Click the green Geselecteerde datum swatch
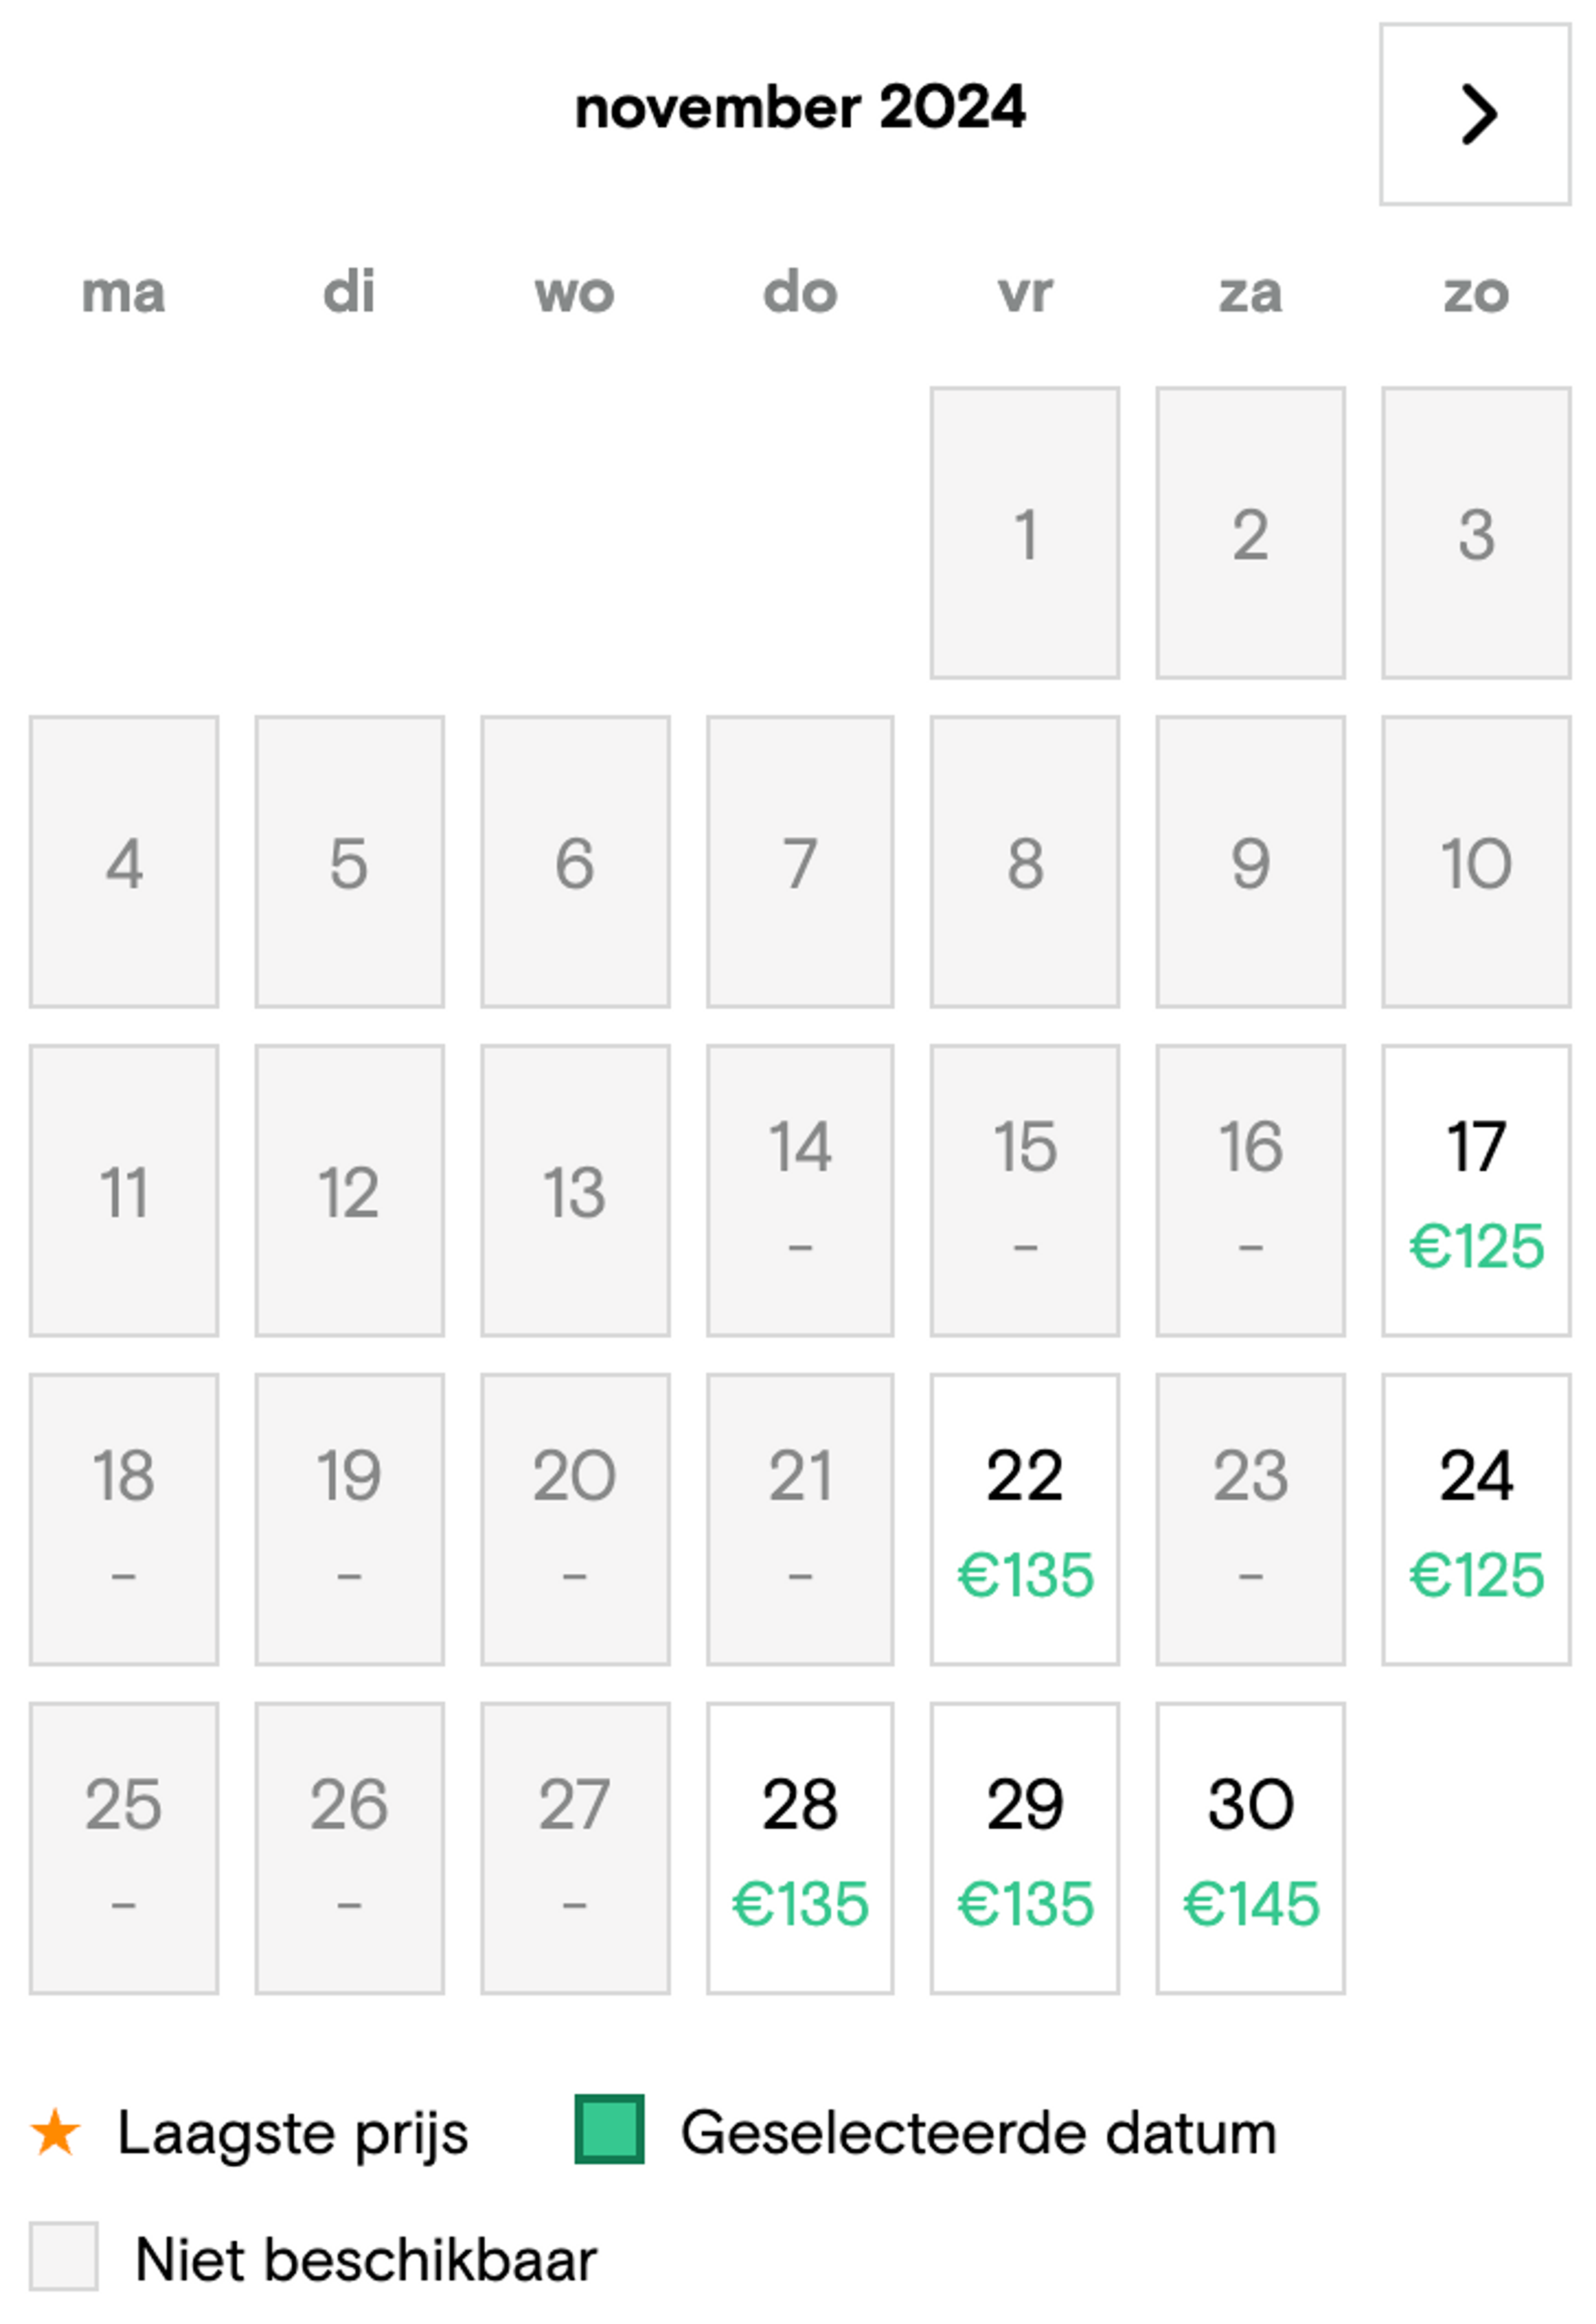The height and width of the screenshot is (2324, 1596). point(609,2129)
